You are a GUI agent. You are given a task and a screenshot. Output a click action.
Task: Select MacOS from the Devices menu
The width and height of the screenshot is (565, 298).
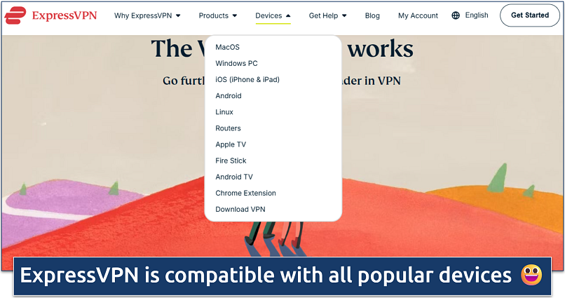click(227, 47)
